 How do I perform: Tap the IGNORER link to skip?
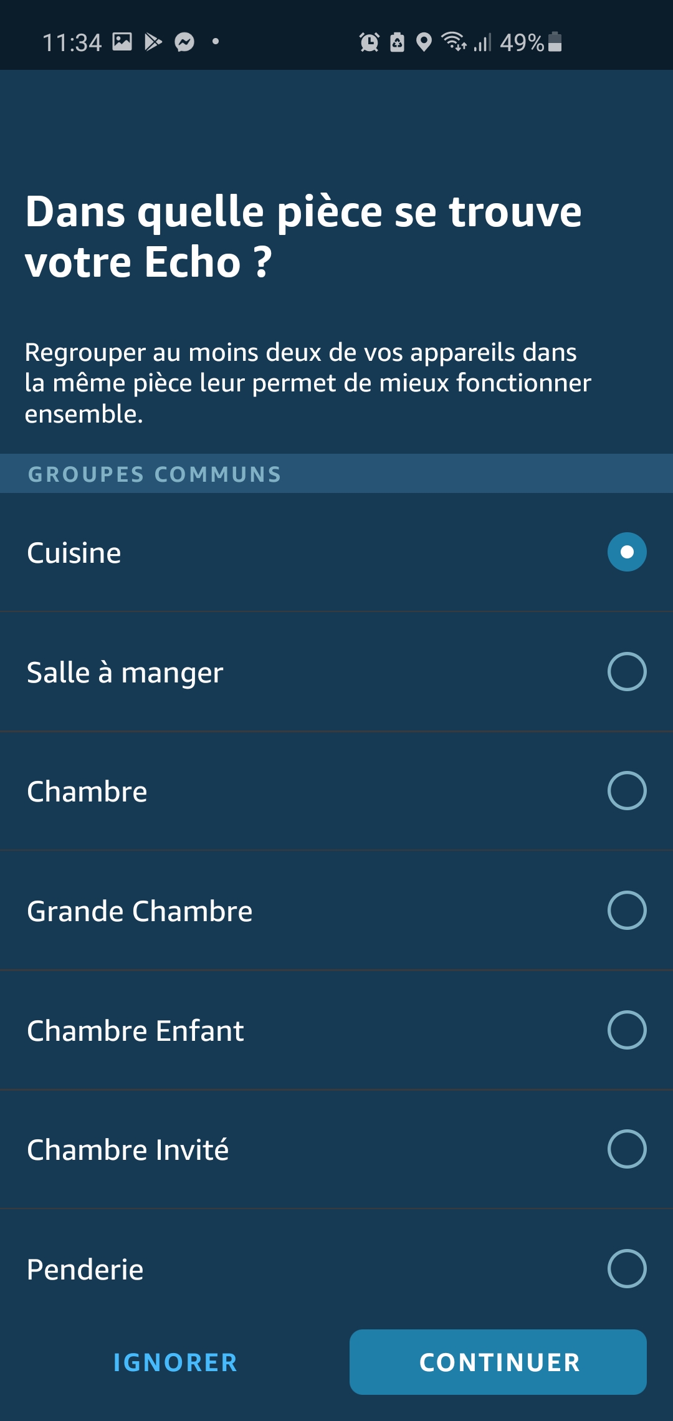175,1362
